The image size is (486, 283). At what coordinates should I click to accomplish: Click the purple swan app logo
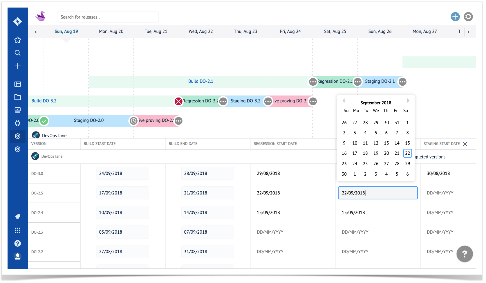(x=41, y=16)
